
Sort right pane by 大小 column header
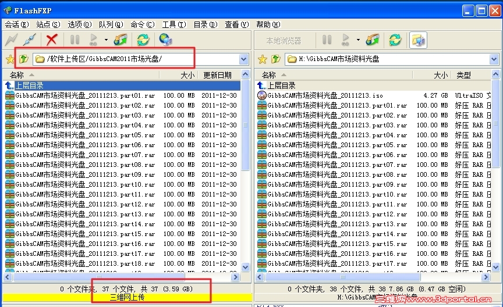[432, 75]
